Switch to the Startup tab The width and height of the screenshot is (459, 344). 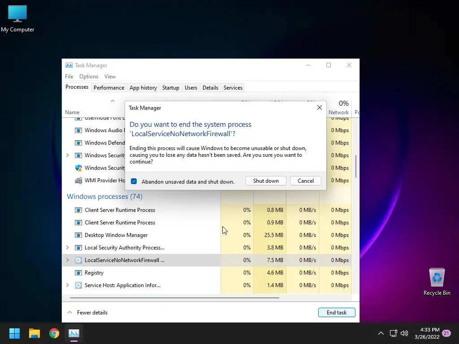(x=171, y=88)
